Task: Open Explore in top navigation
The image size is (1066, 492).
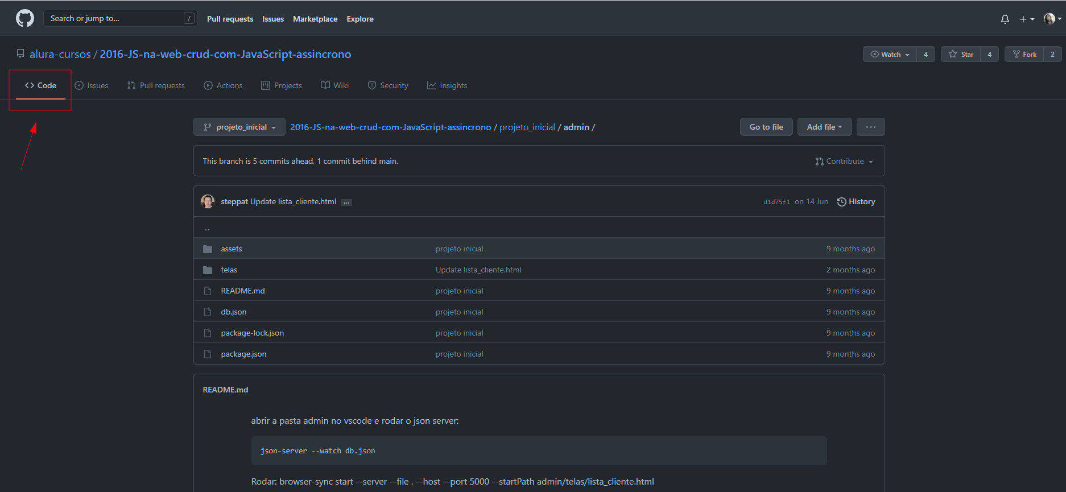Action: click(x=360, y=19)
